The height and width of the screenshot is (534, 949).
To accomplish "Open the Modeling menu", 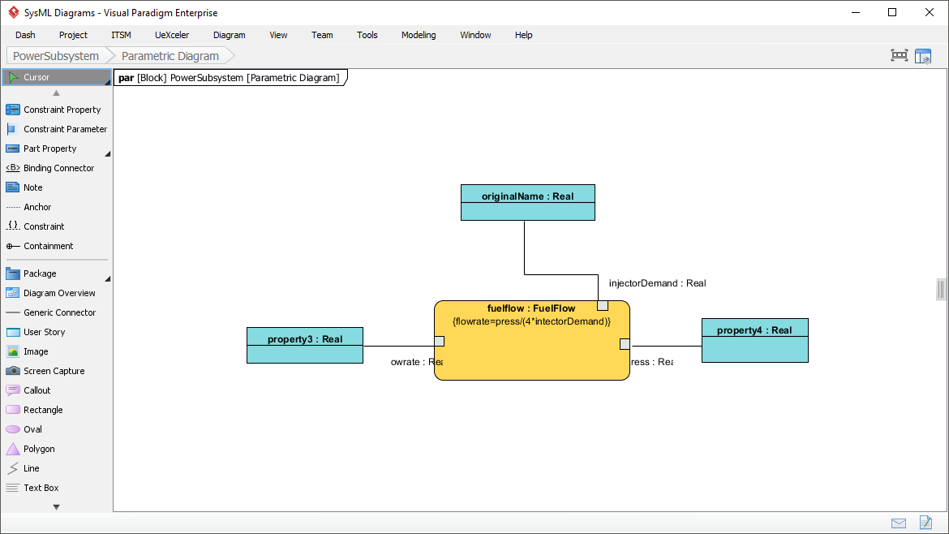I will (x=419, y=35).
